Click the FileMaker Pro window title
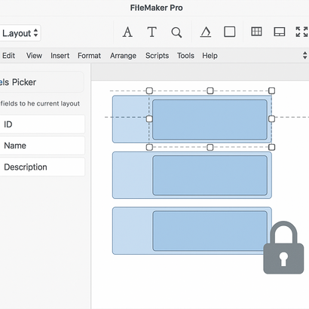309x309 pixels. 156,8
